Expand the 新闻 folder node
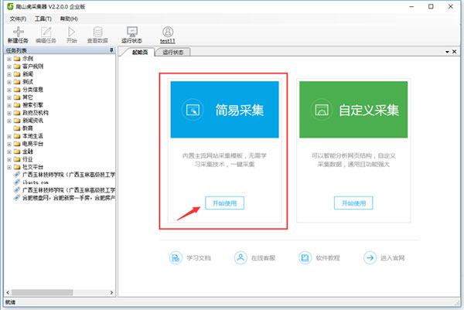This screenshot has height=310, width=464. pos(9,74)
